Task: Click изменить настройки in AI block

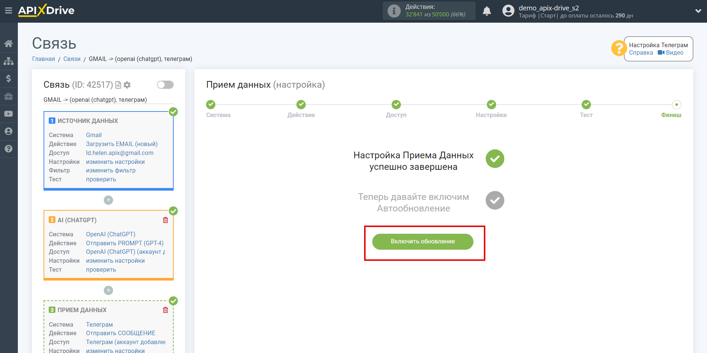Action: coord(115,260)
